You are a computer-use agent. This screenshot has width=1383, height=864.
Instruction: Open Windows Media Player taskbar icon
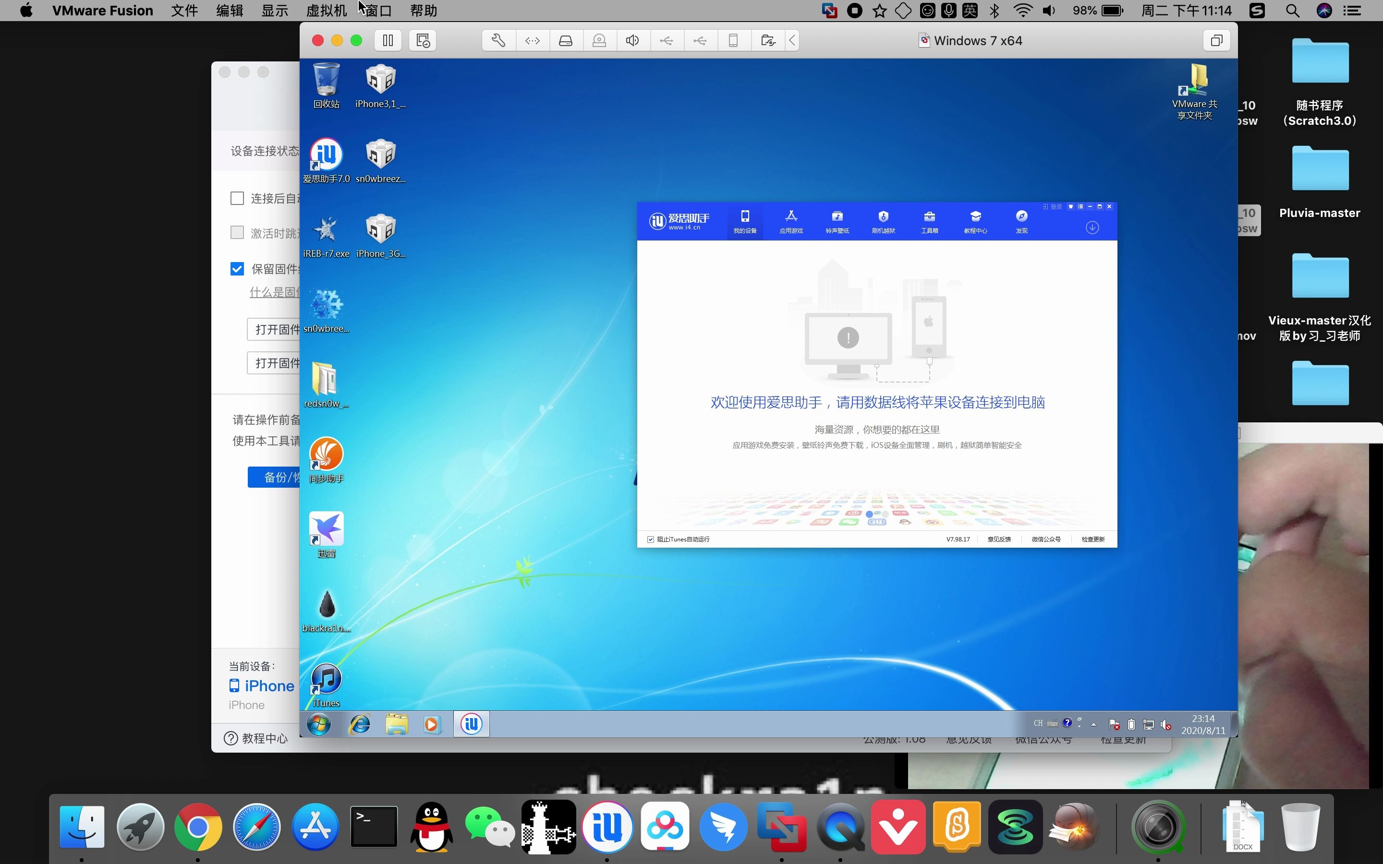432,725
